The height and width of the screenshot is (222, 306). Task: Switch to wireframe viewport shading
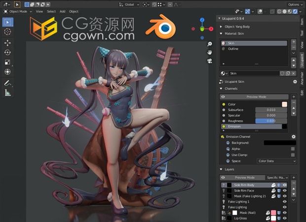pyautogui.click(x=279, y=11)
